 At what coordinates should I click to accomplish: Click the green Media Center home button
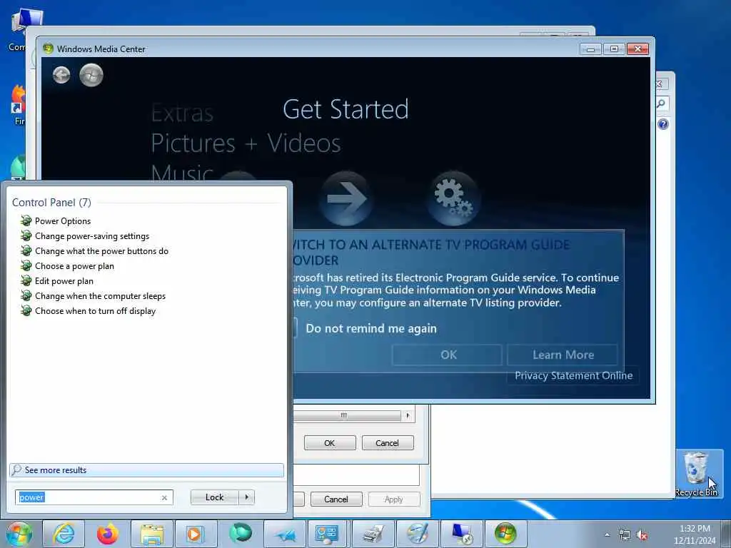[91, 74]
